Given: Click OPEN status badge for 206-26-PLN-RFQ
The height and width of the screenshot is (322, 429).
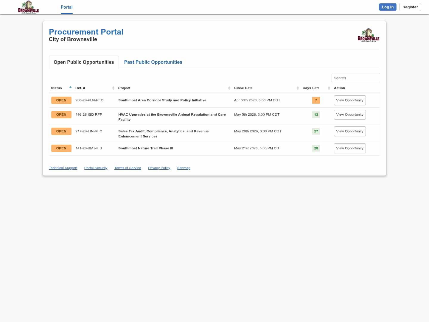Looking at the screenshot, I should click(61, 100).
